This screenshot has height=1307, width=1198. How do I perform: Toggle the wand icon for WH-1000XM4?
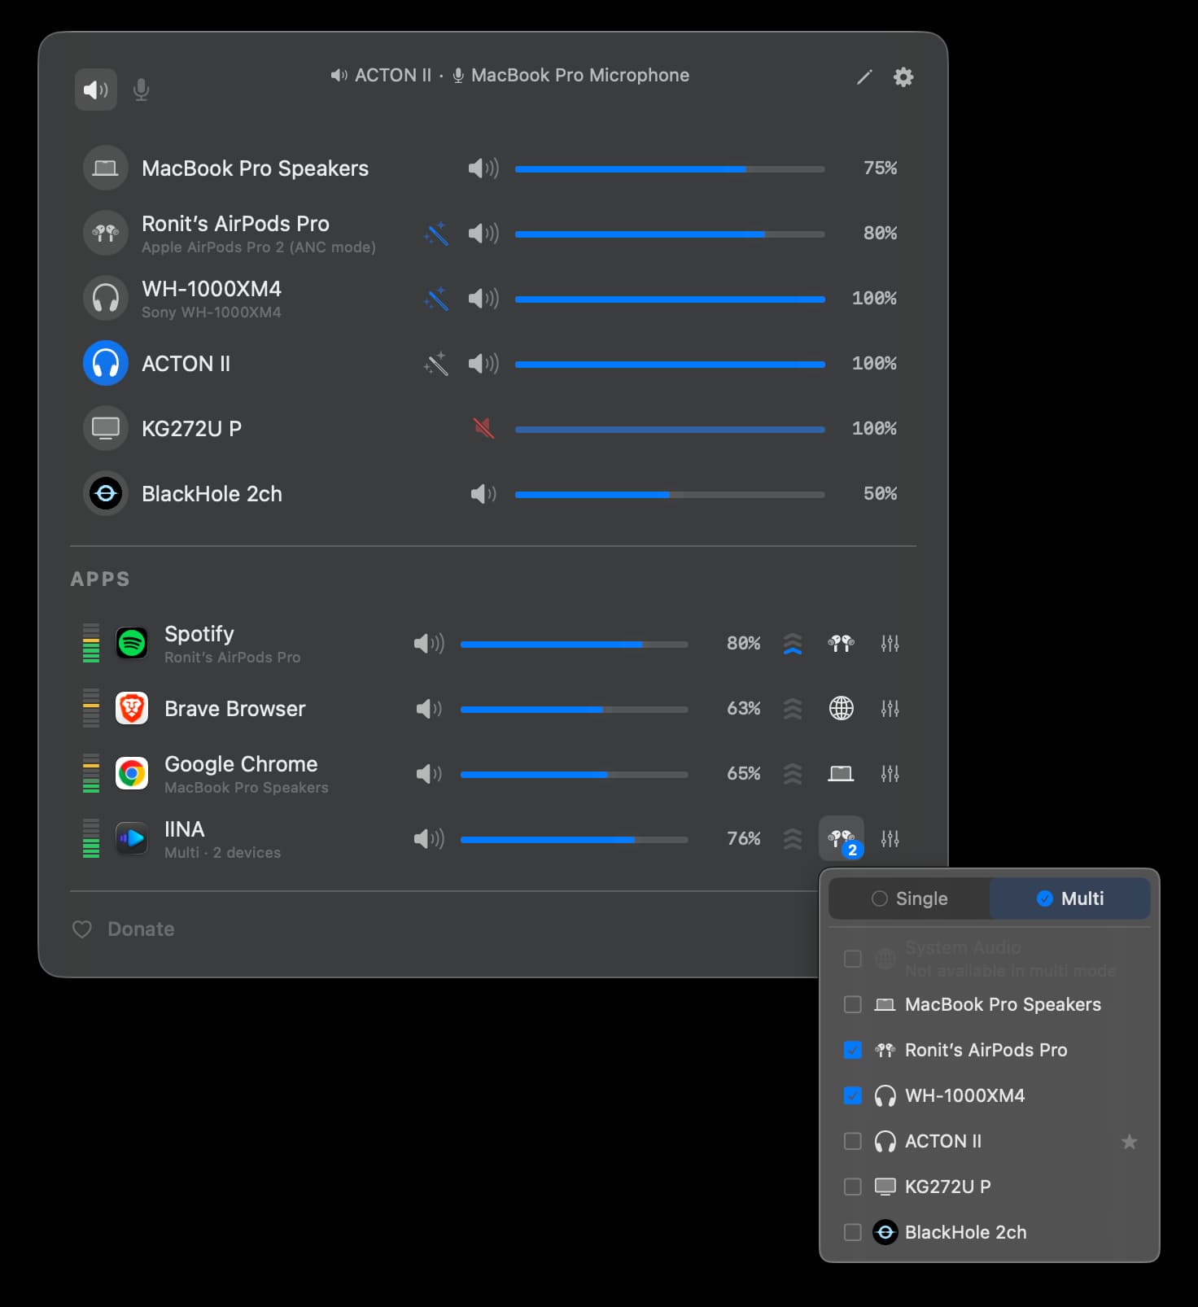[436, 299]
